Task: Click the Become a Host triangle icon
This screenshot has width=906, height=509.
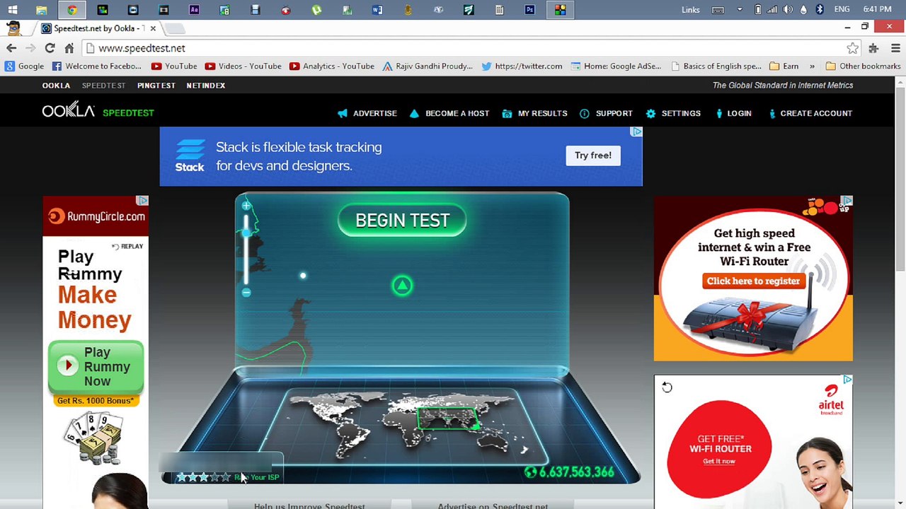Action: pos(414,113)
